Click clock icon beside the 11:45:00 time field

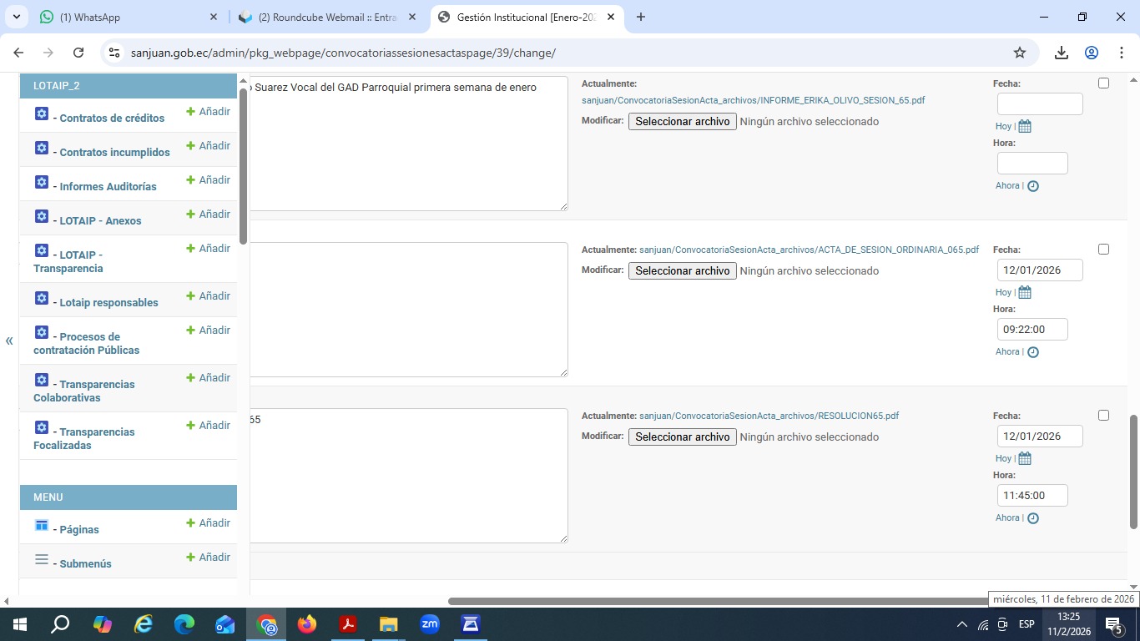(x=1032, y=518)
